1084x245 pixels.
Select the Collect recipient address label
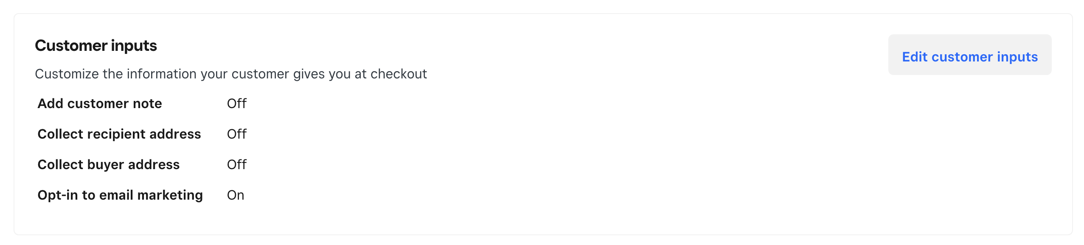119,134
